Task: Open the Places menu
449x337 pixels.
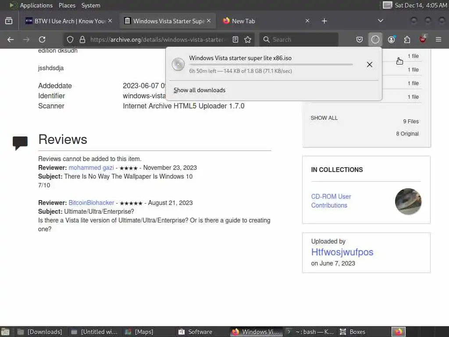Action: (67, 5)
